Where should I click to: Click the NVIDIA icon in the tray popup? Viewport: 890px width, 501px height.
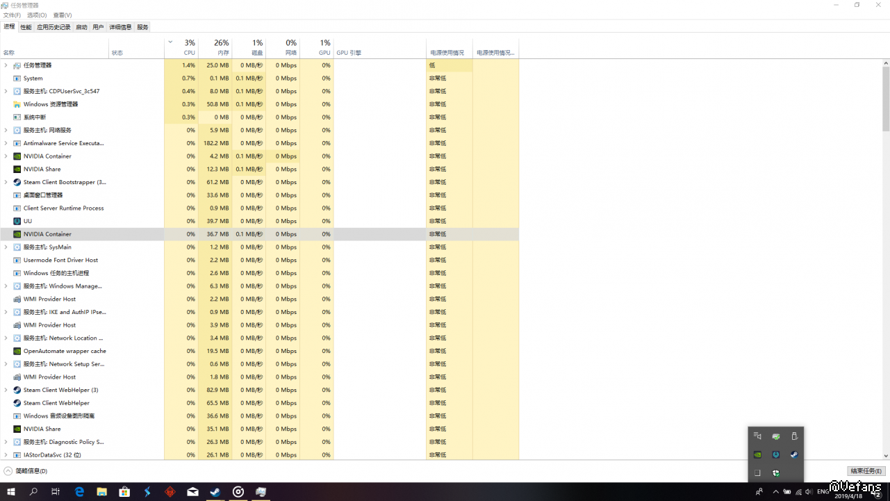pos(758,454)
